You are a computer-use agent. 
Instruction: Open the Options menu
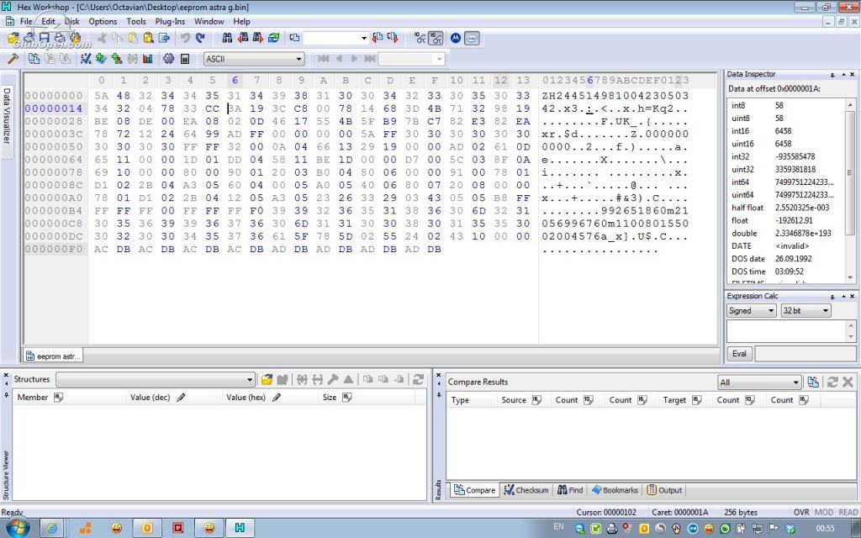(x=103, y=21)
